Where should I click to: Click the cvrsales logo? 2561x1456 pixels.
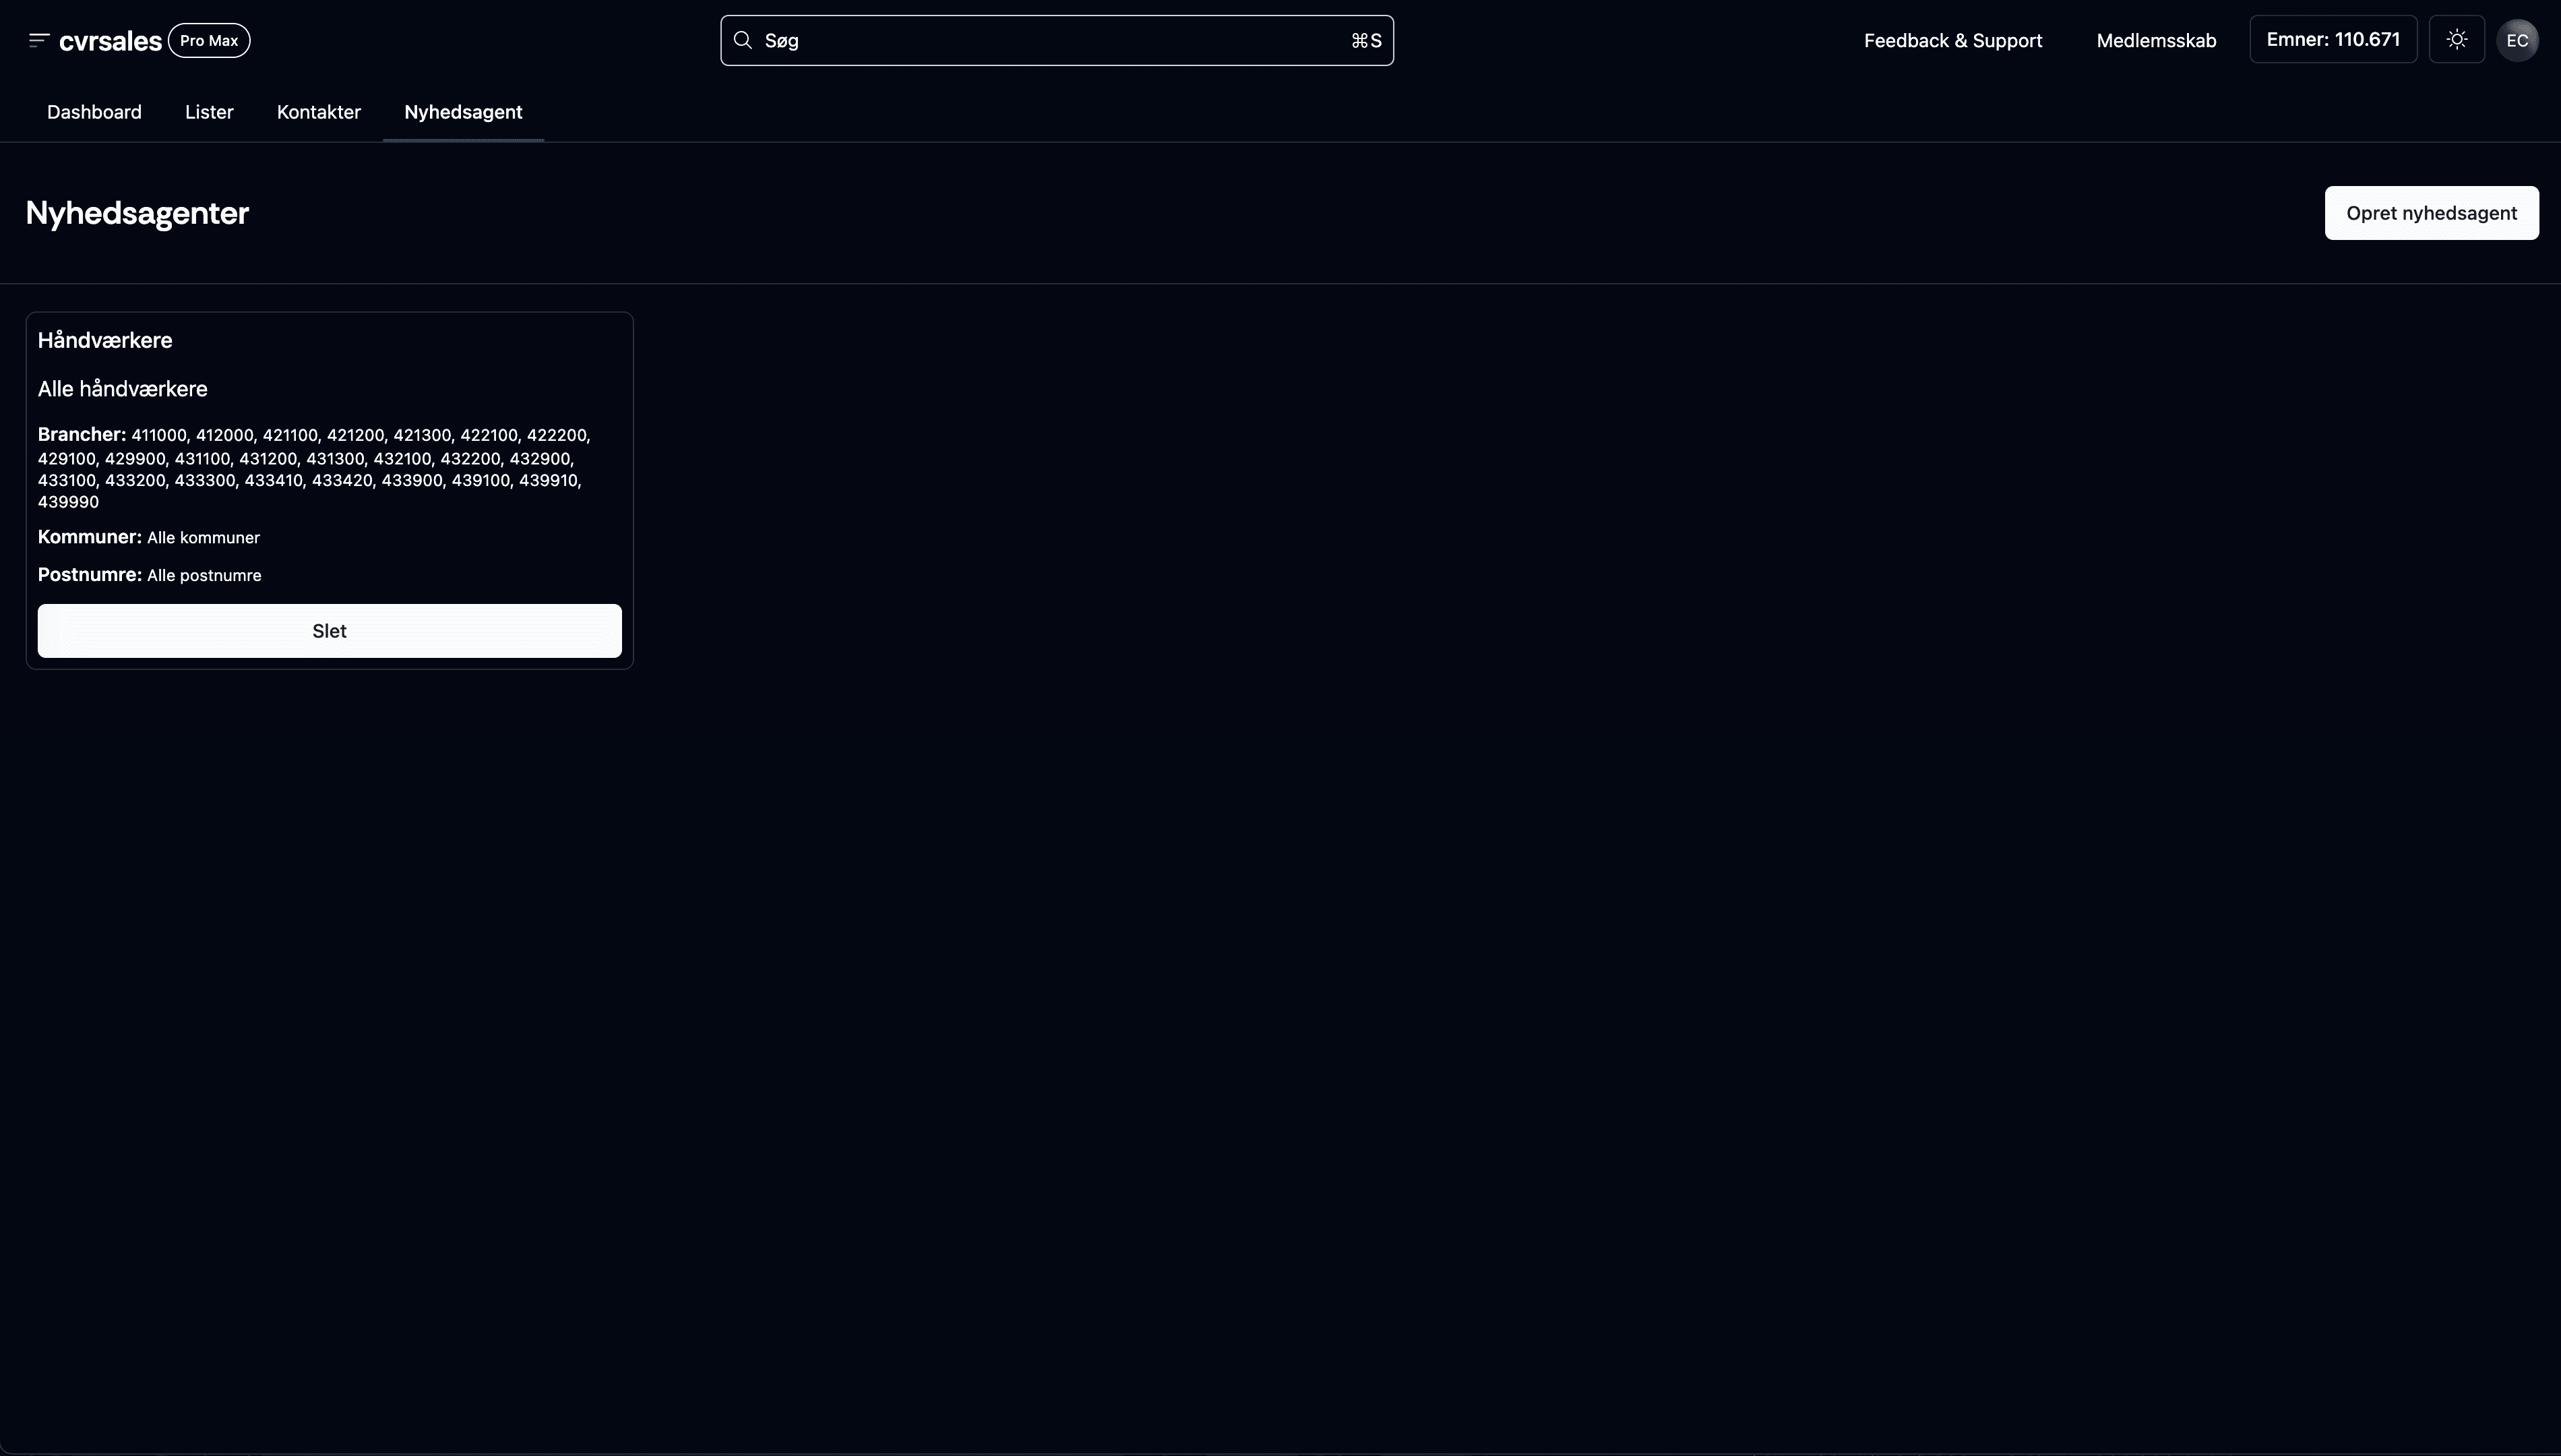coord(110,41)
